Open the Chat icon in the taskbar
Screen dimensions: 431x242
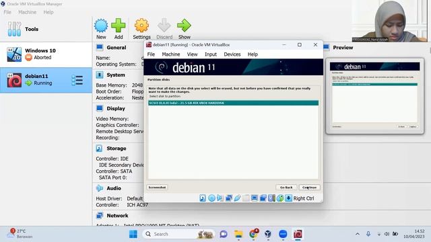click(224, 234)
